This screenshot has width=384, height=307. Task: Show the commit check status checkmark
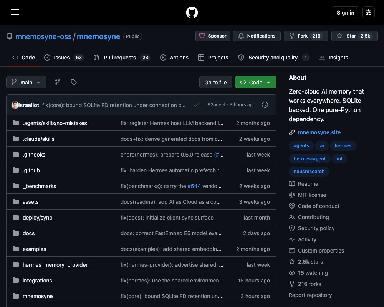click(196, 105)
